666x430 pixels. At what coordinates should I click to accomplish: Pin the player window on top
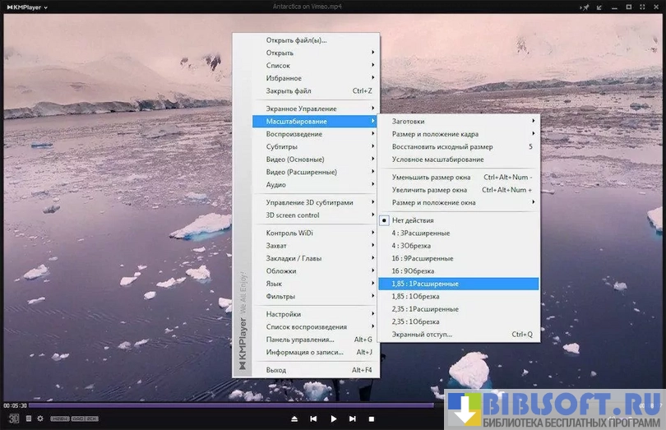[585, 7]
